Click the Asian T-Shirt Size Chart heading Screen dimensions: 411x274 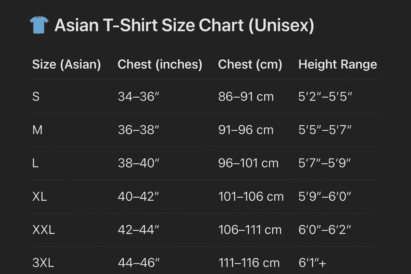click(x=184, y=26)
